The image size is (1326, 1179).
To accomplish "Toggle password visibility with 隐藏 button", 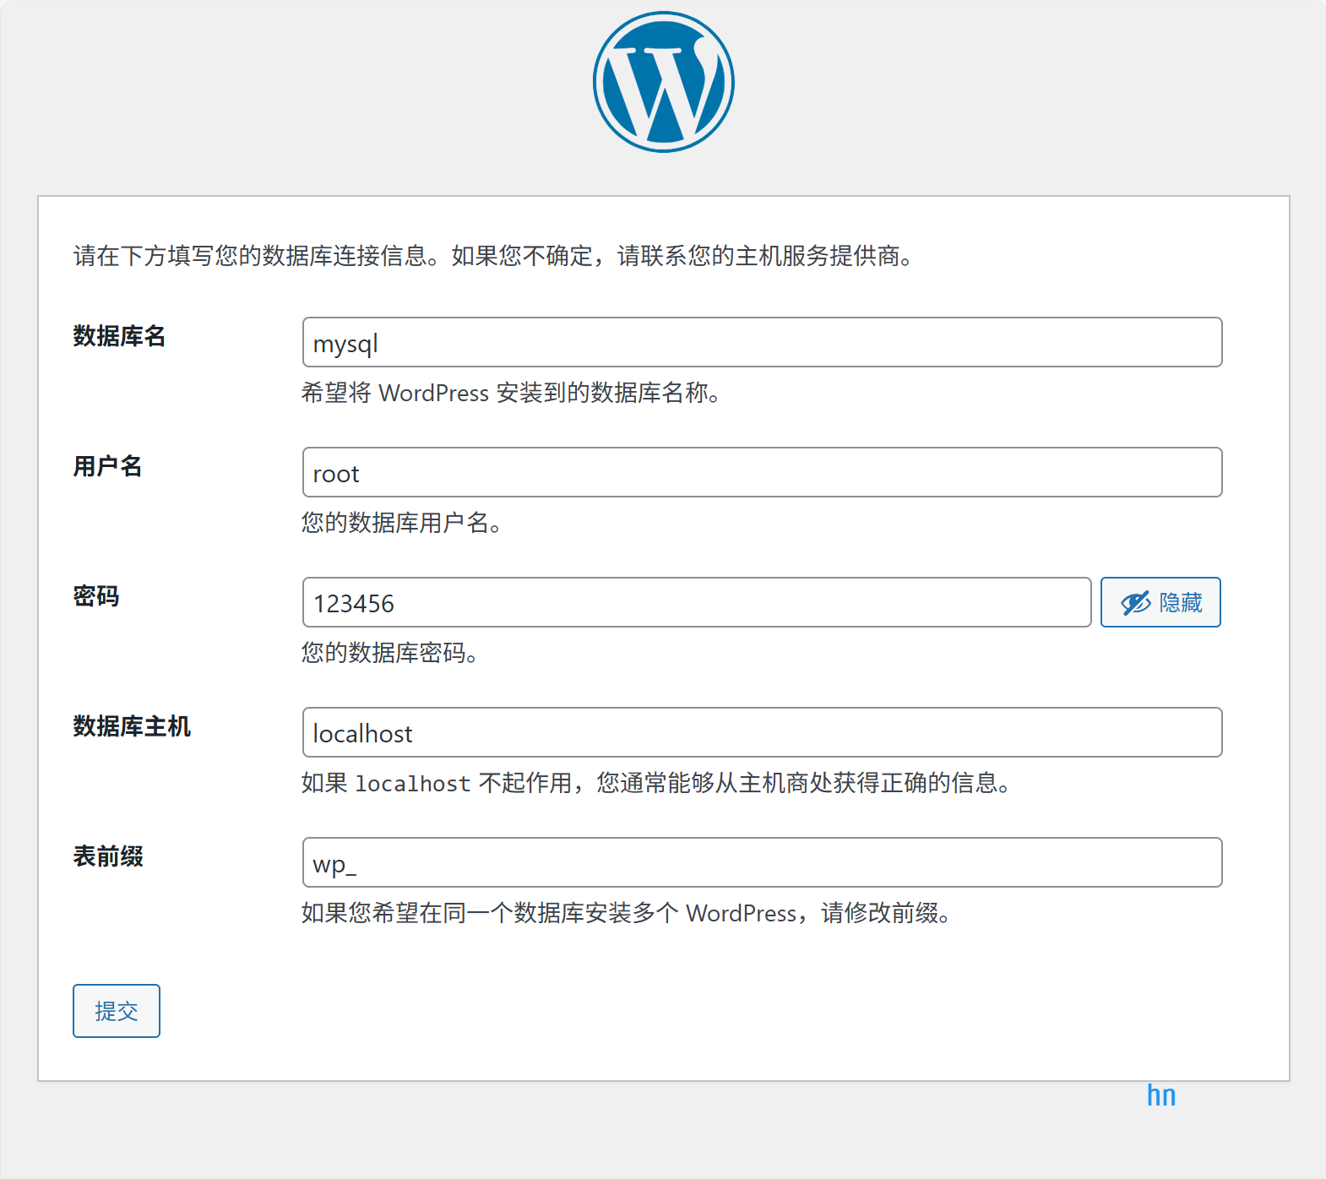I will (x=1160, y=602).
